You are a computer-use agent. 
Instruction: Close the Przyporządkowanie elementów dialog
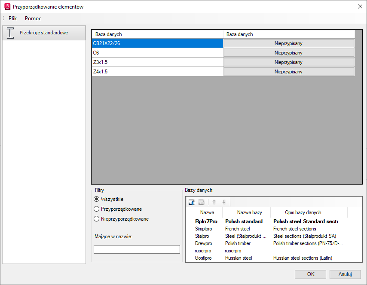[x=360, y=6]
